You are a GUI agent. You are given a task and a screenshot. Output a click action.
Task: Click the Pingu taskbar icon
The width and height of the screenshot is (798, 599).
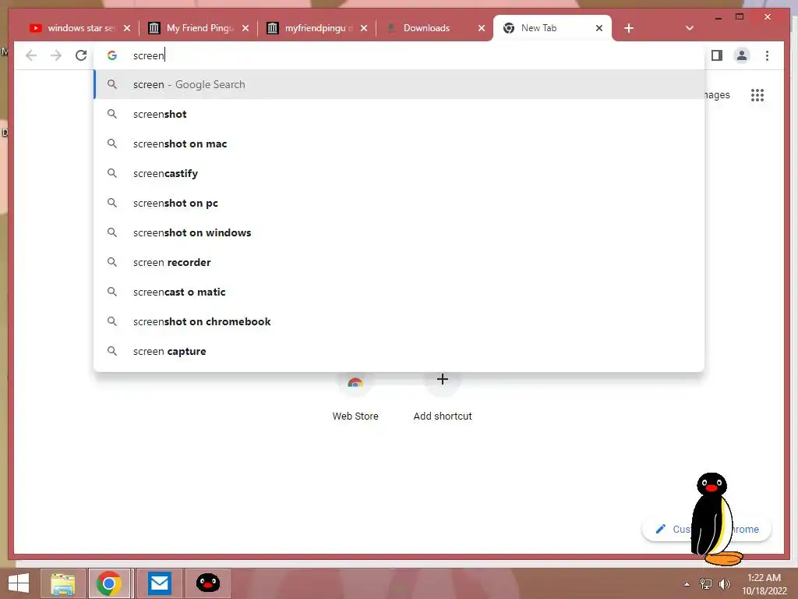point(207,583)
